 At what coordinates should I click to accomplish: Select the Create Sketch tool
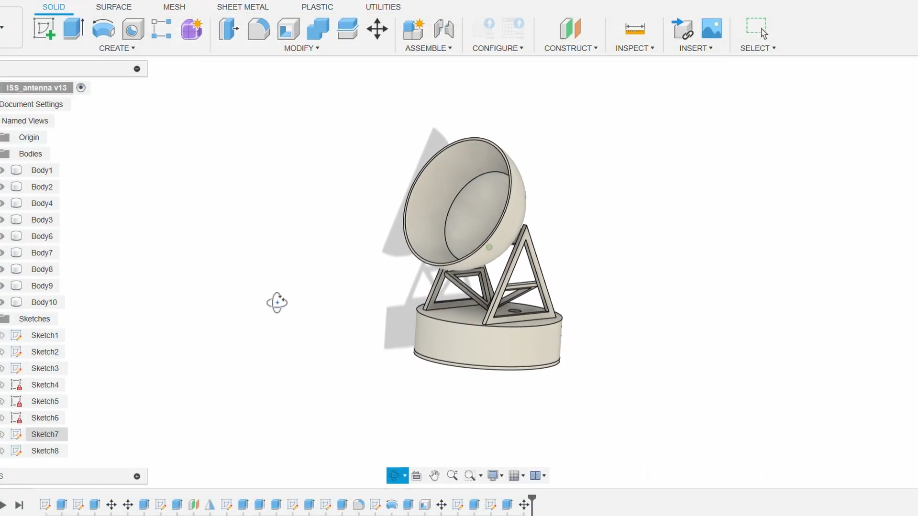click(x=44, y=29)
